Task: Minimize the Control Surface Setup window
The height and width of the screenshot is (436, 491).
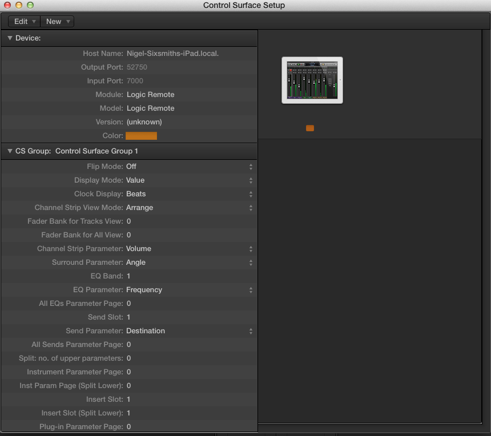Action: coord(19,5)
